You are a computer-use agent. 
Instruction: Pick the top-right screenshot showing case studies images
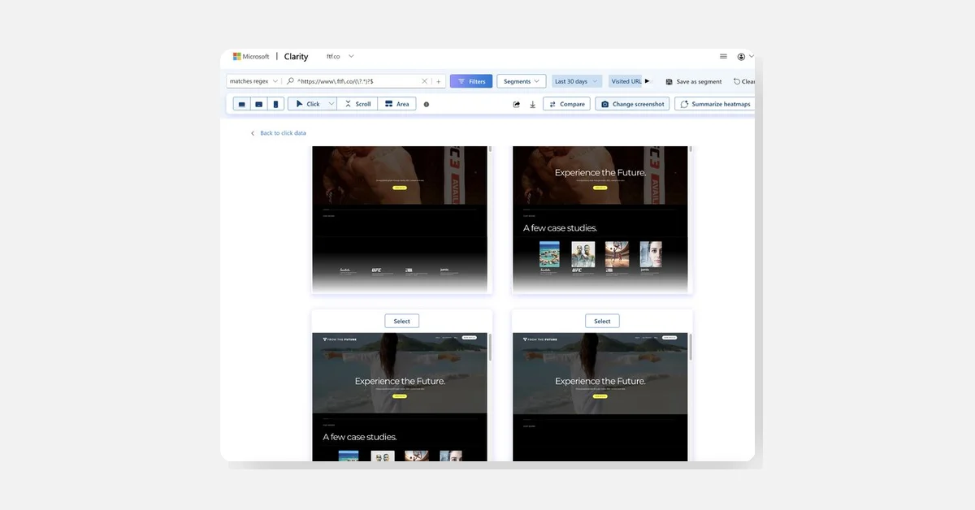(600, 218)
